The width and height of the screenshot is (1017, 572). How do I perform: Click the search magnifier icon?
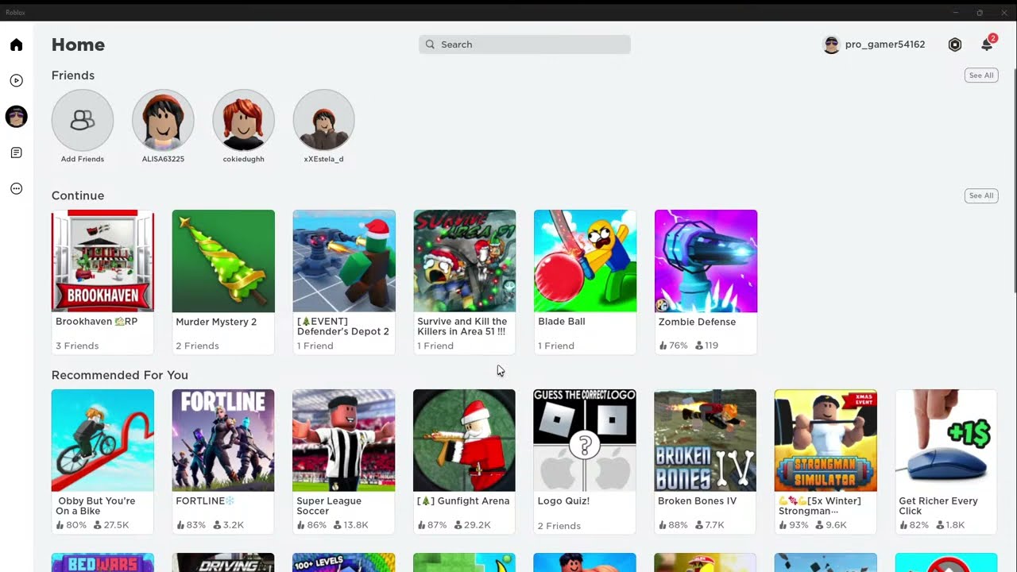tap(430, 44)
